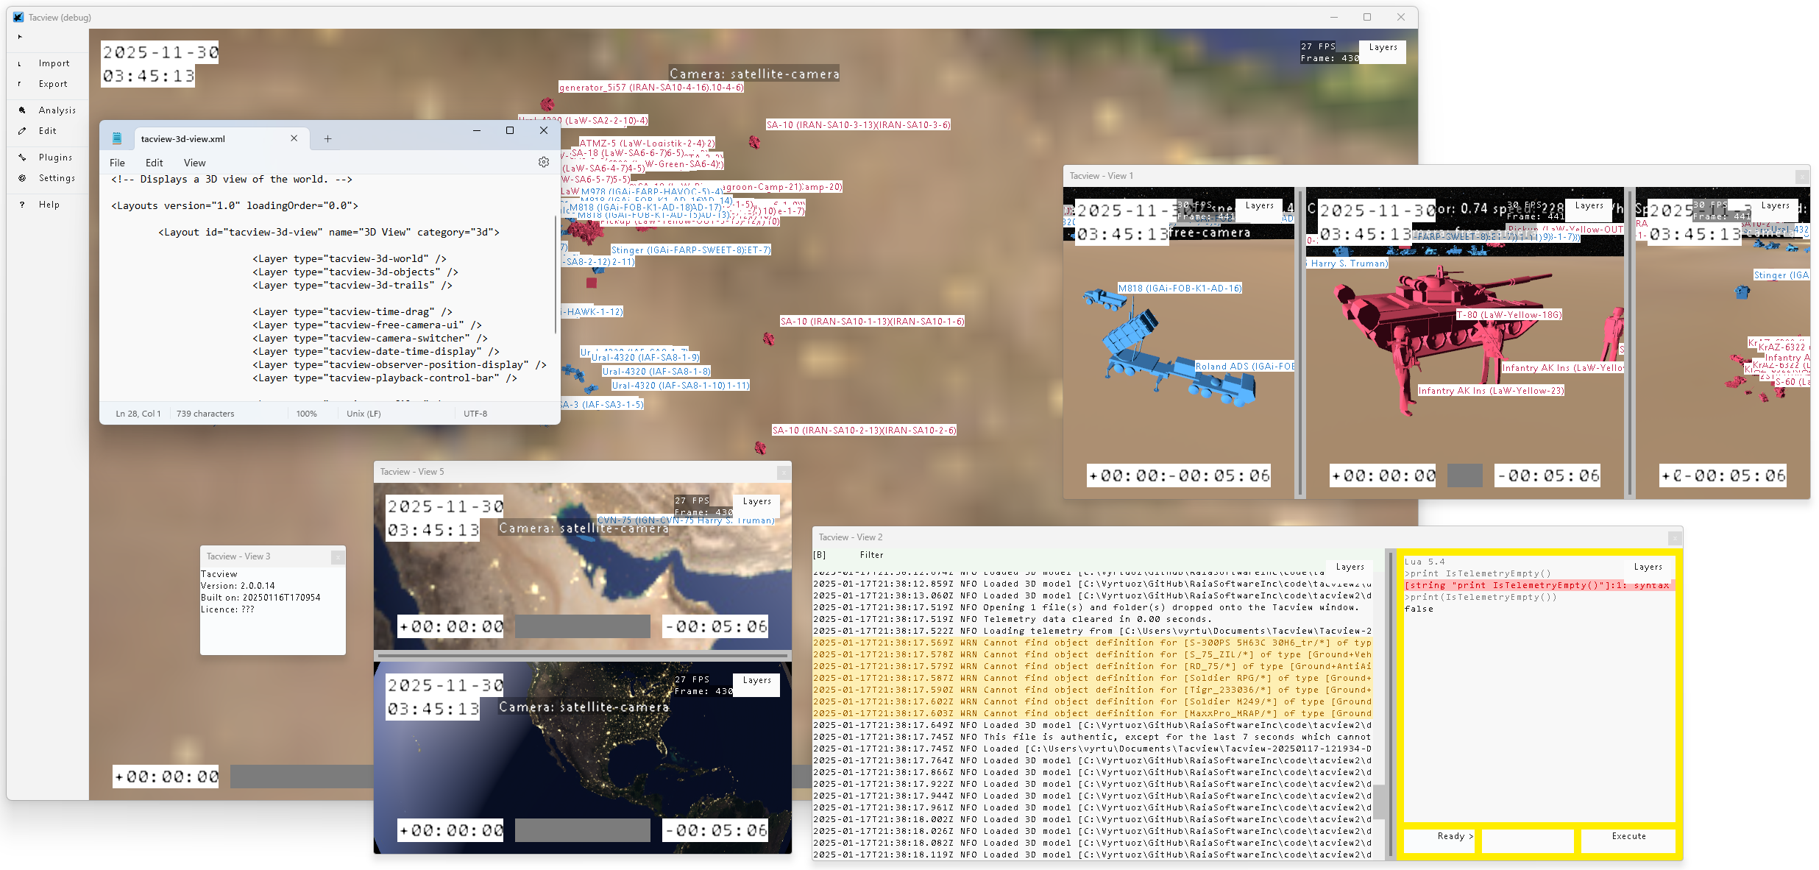Click the Edit pencil icon in sidebar

pos(22,131)
